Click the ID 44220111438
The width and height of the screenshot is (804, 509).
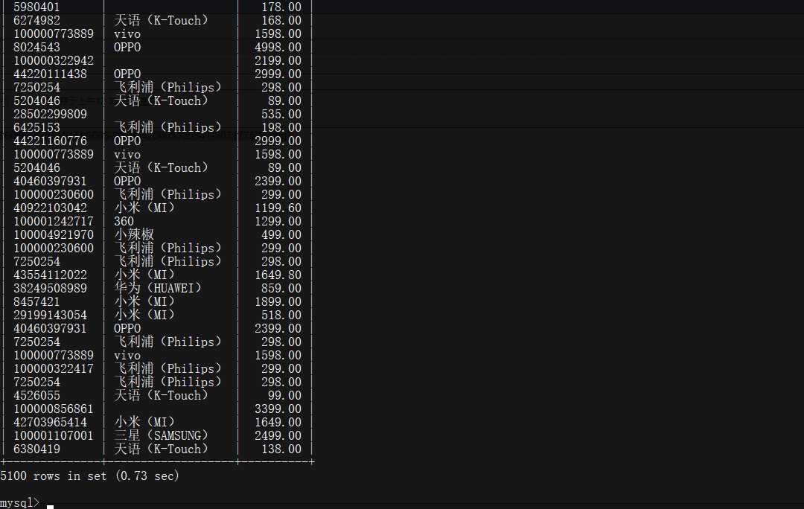51,74
